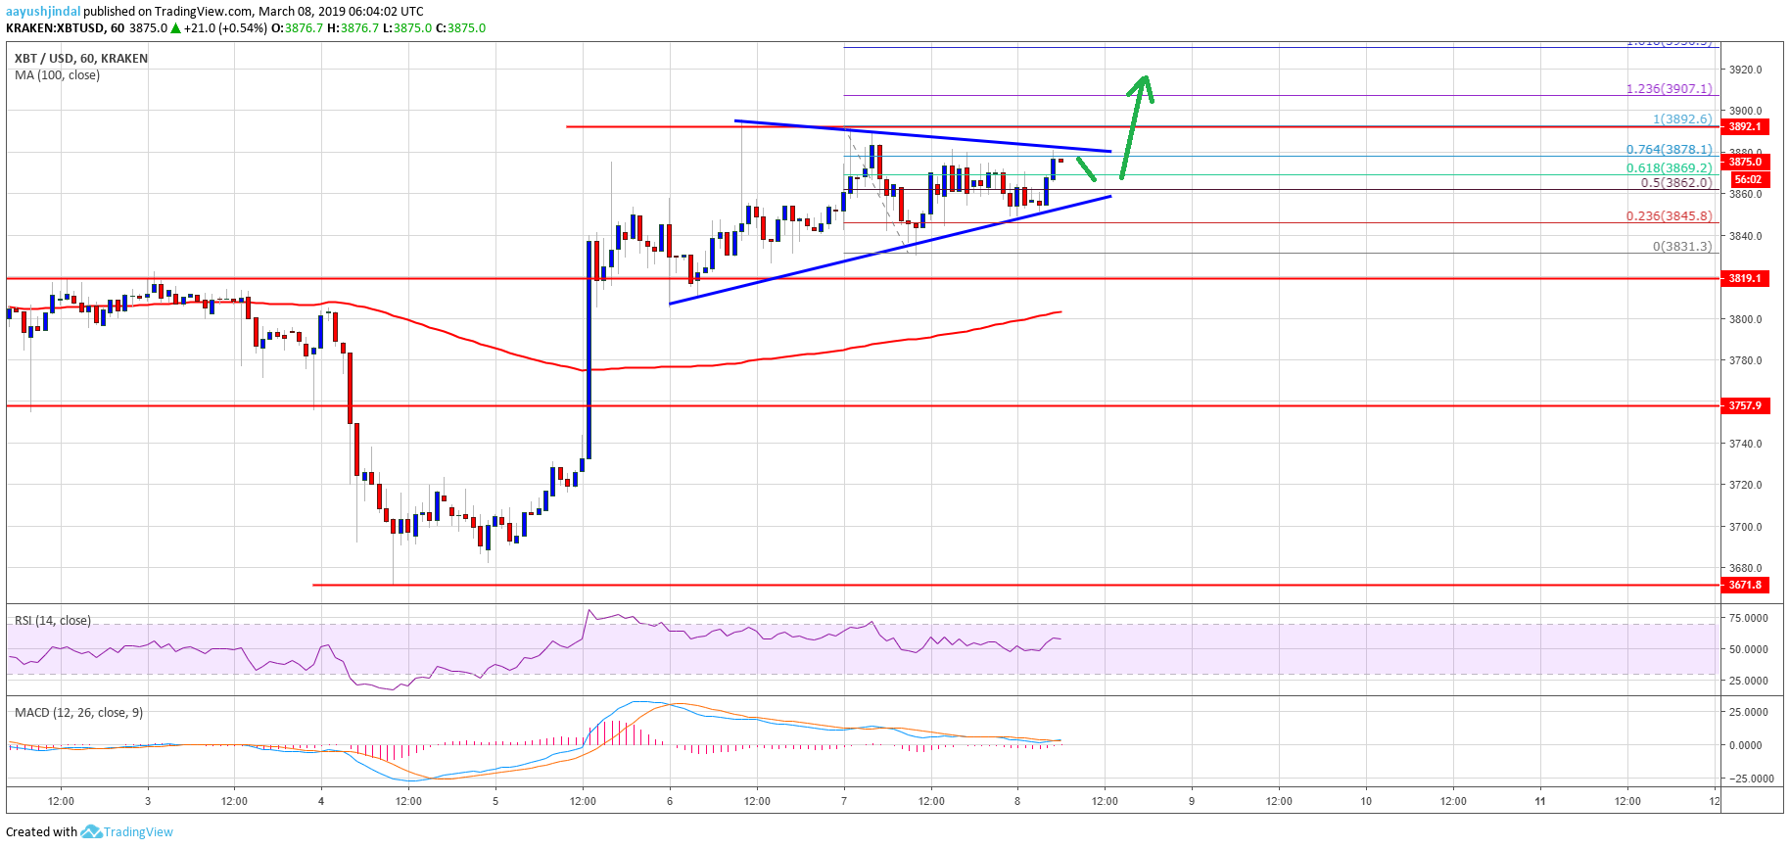The width and height of the screenshot is (1790, 850).
Task: Select the large green upward arrow annotation
Action: [1136, 124]
